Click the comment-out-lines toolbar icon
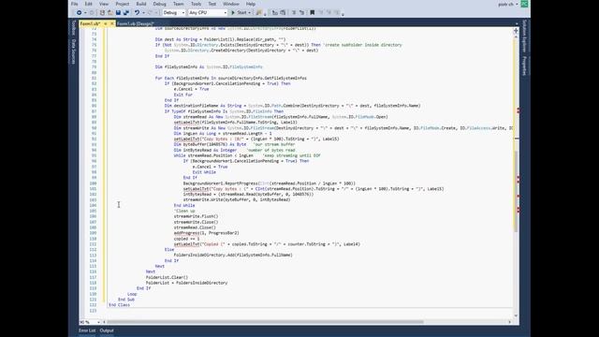Viewport: 599px width, 337px height. 294,12
